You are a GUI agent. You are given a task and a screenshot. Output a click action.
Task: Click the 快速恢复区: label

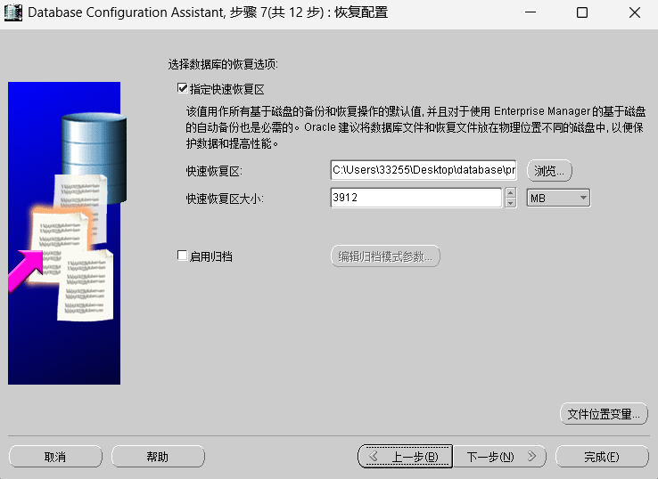click(214, 172)
